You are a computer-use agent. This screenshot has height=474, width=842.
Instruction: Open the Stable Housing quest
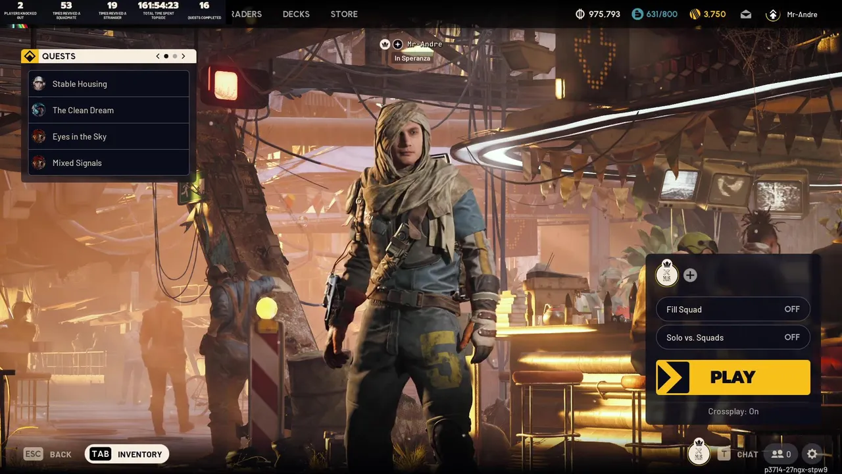point(109,84)
